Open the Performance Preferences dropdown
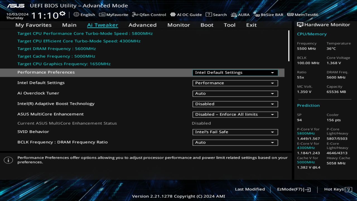The image size is (357, 201). point(235,72)
